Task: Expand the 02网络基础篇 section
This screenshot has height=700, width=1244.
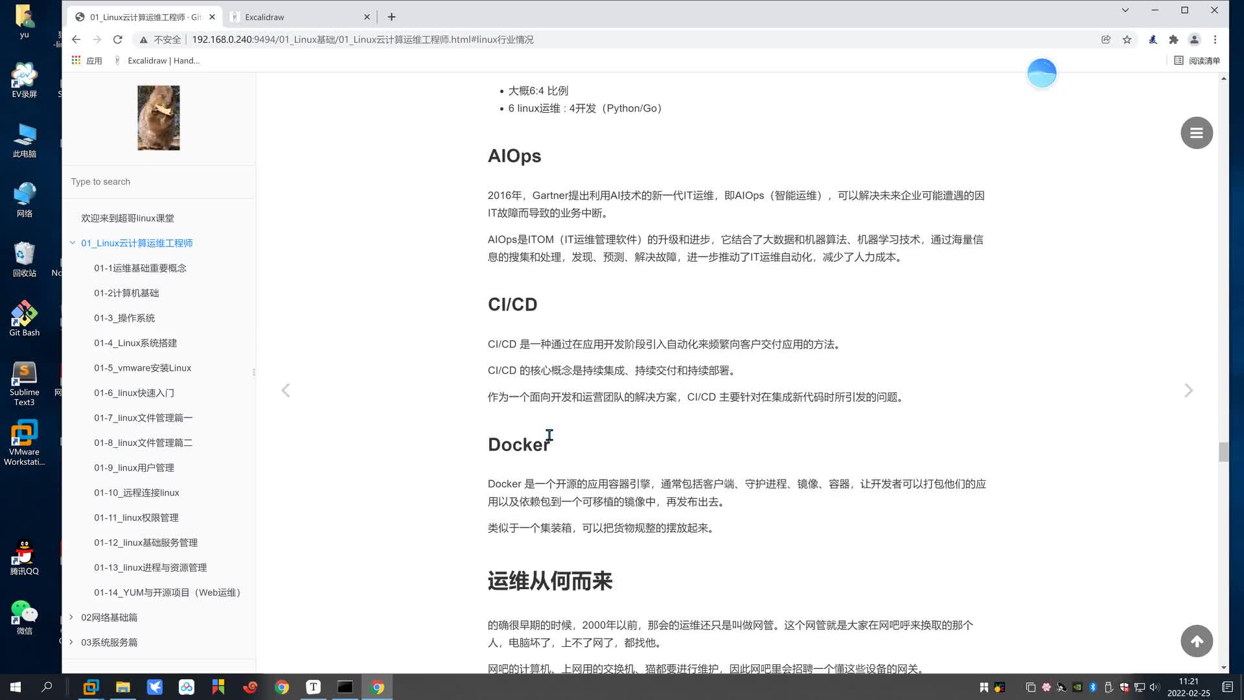Action: (x=71, y=617)
